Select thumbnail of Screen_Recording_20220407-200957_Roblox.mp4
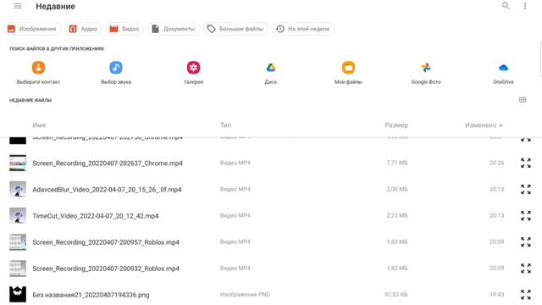This screenshot has width=542, height=305. pyautogui.click(x=18, y=241)
